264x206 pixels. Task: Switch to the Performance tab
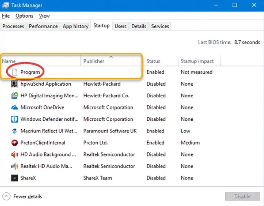click(43, 26)
